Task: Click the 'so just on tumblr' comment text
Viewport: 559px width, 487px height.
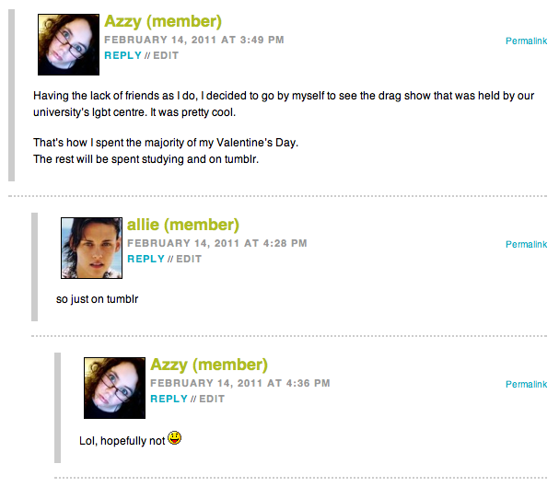Action: click(97, 299)
